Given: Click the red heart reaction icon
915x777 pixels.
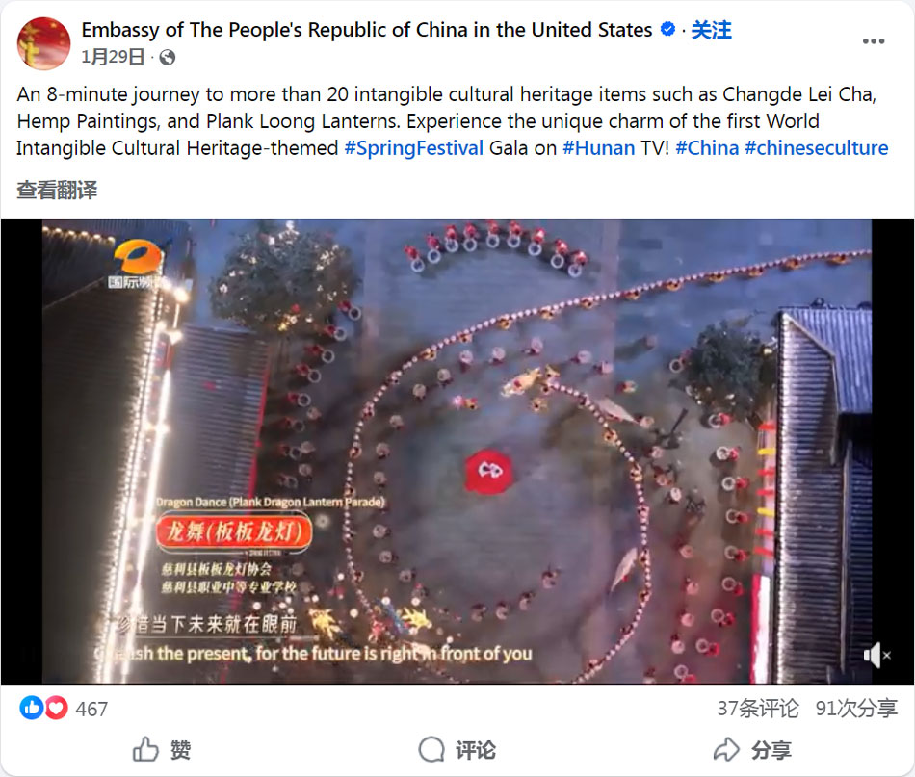Looking at the screenshot, I should (56, 709).
